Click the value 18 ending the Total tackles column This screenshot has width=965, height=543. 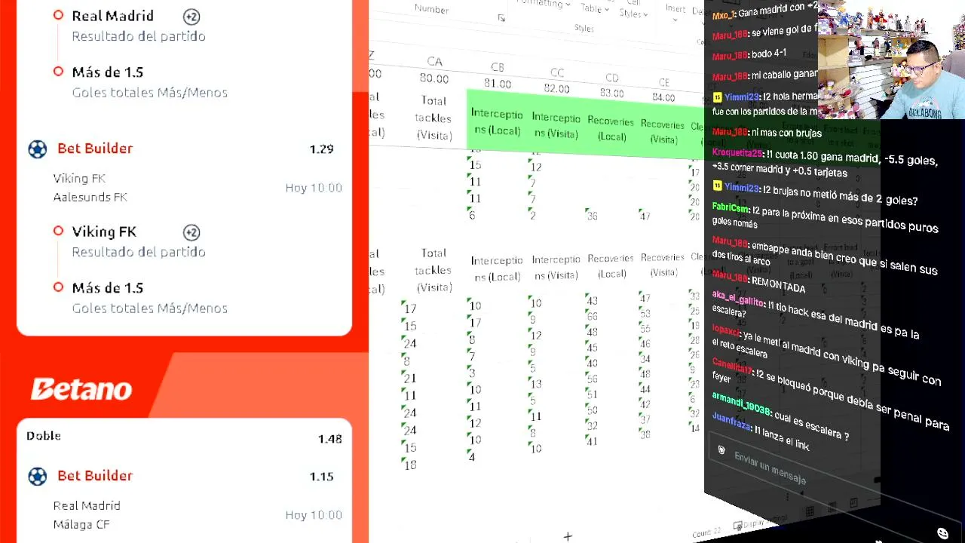410,465
